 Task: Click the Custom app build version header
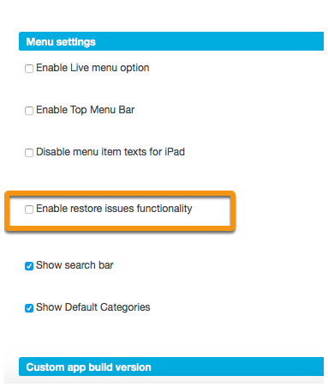pyautogui.click(x=171, y=367)
